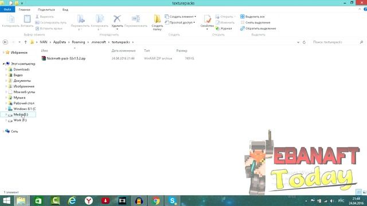Click Roaming in the breadcrumb path

point(79,42)
